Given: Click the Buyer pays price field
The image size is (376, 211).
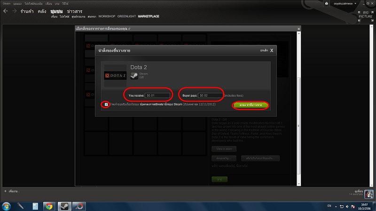Looking at the screenshot, I should 210,96.
